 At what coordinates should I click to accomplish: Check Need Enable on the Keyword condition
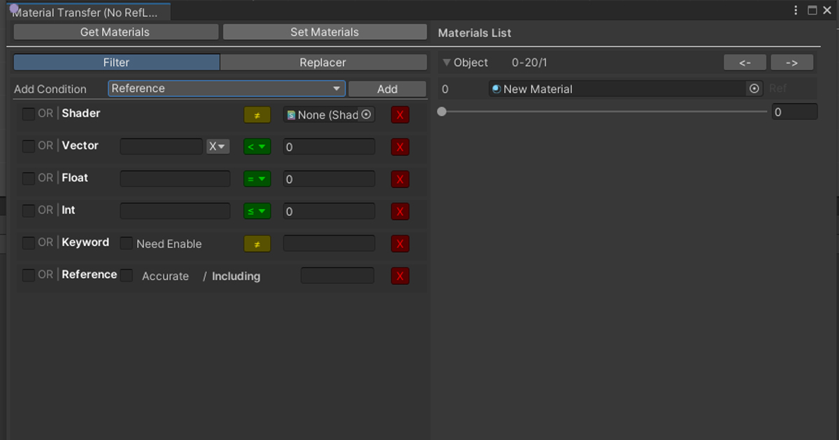(x=126, y=243)
